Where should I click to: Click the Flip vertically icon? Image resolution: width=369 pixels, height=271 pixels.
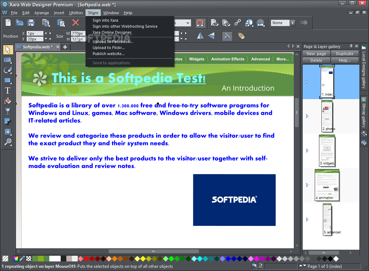click(x=211, y=36)
